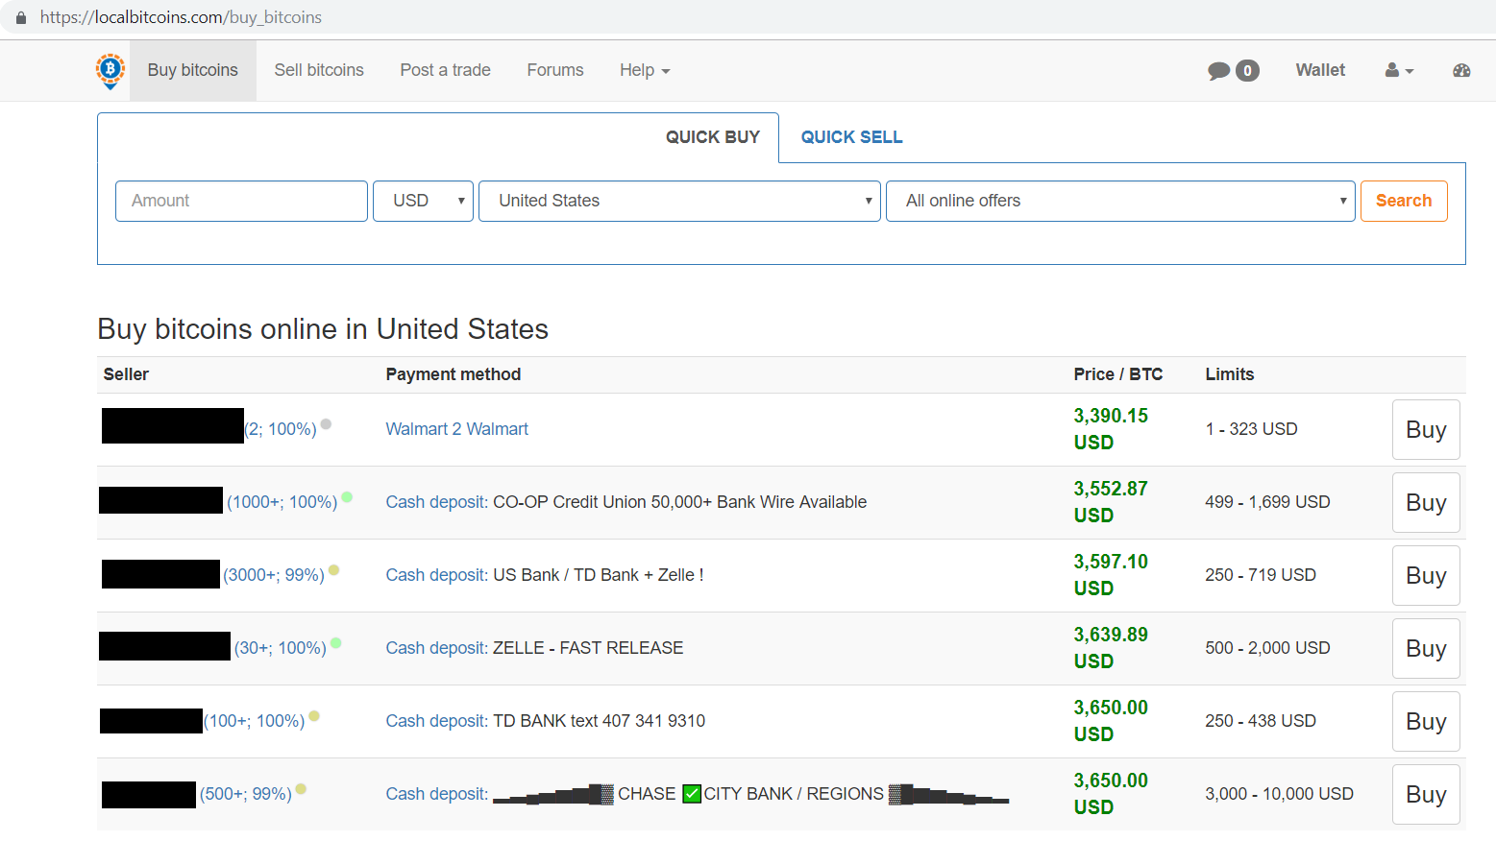Viewport: 1496px width, 841px height.
Task: Open the user profile icon menu
Action: coord(1399,70)
